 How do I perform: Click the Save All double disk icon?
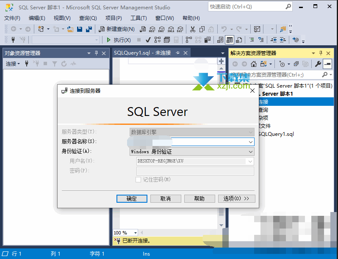point(89,29)
